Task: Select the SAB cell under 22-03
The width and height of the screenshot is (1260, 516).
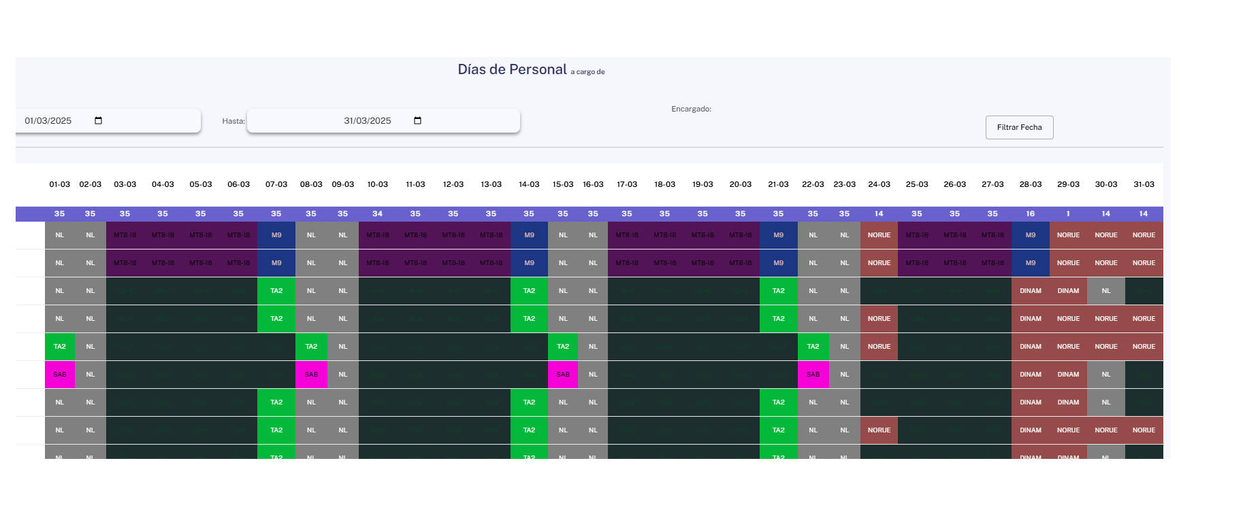Action: [813, 375]
